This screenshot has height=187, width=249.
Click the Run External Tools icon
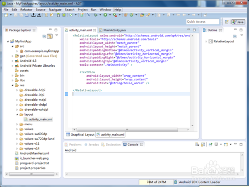point(115,15)
